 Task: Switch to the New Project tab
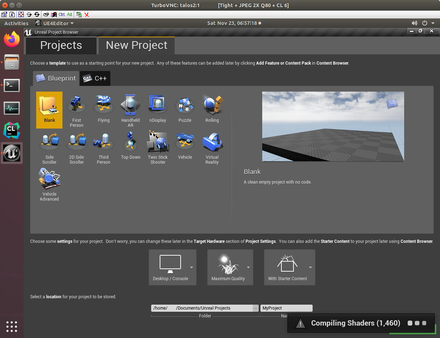pos(137,45)
